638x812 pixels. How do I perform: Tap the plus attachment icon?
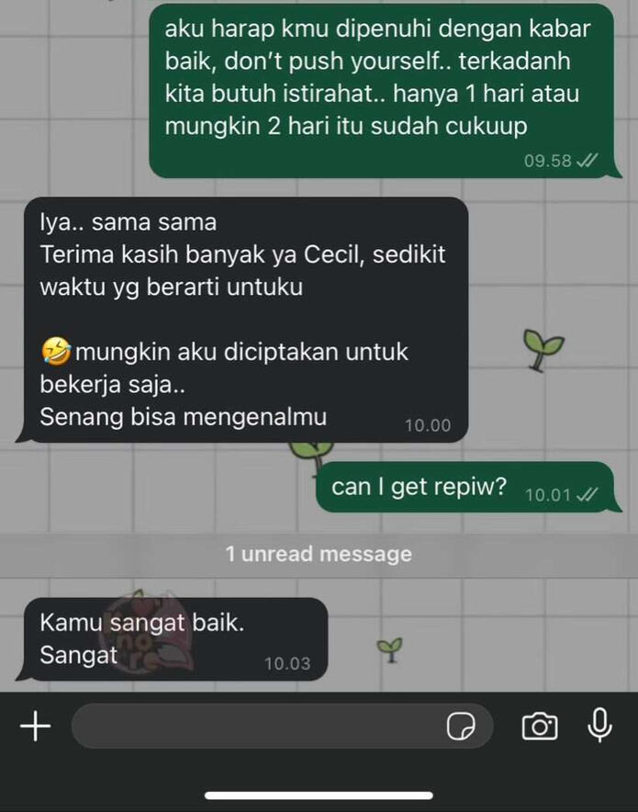coord(35,726)
